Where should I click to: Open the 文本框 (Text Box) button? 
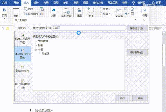click(119, 12)
